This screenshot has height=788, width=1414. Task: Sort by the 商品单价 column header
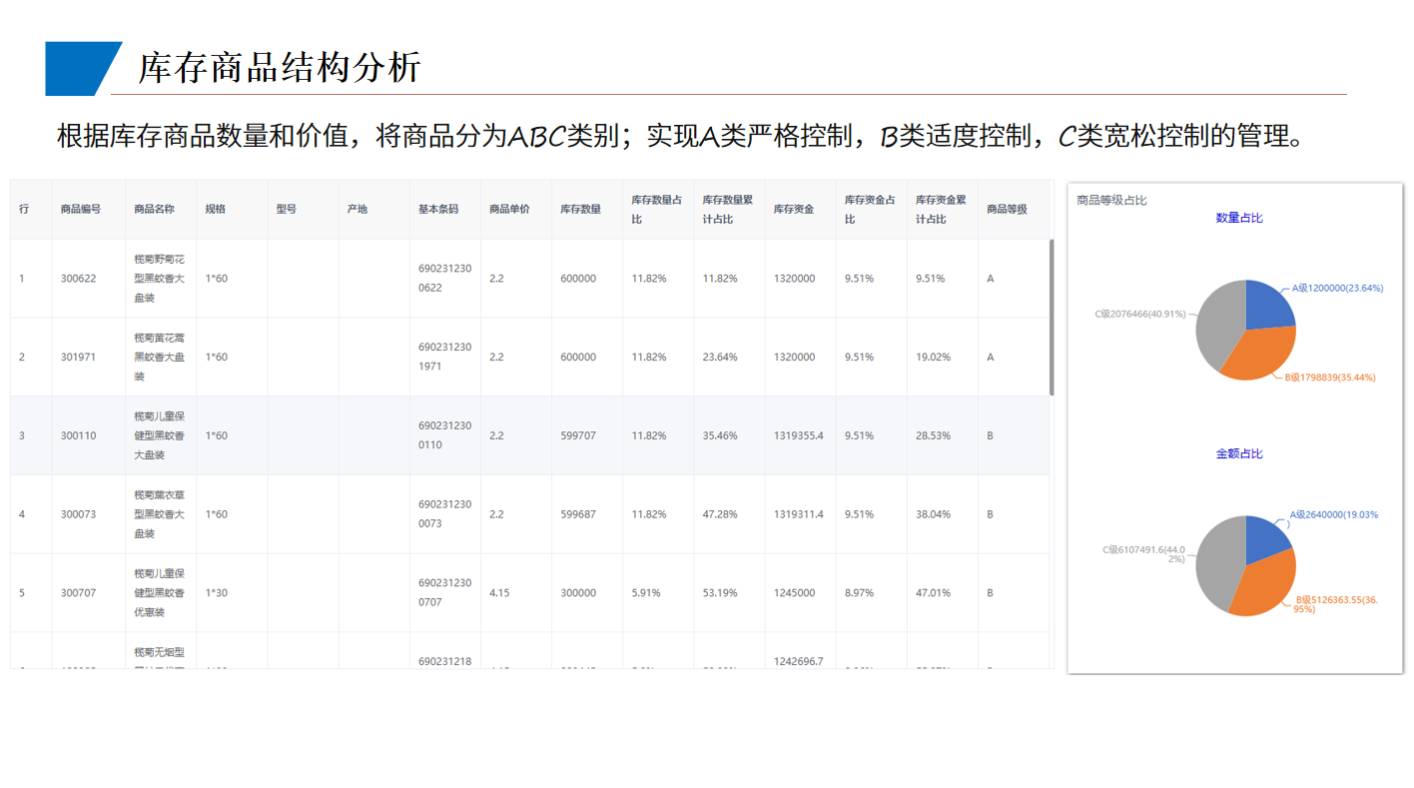tap(508, 209)
